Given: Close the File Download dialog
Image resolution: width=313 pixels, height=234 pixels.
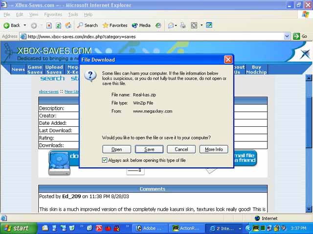Looking at the screenshot, I should pos(228,59).
